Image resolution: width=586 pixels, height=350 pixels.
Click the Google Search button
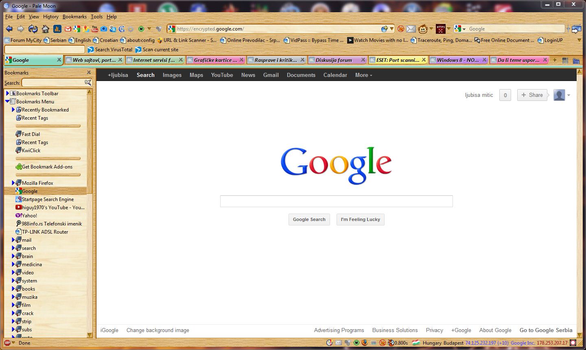click(309, 219)
